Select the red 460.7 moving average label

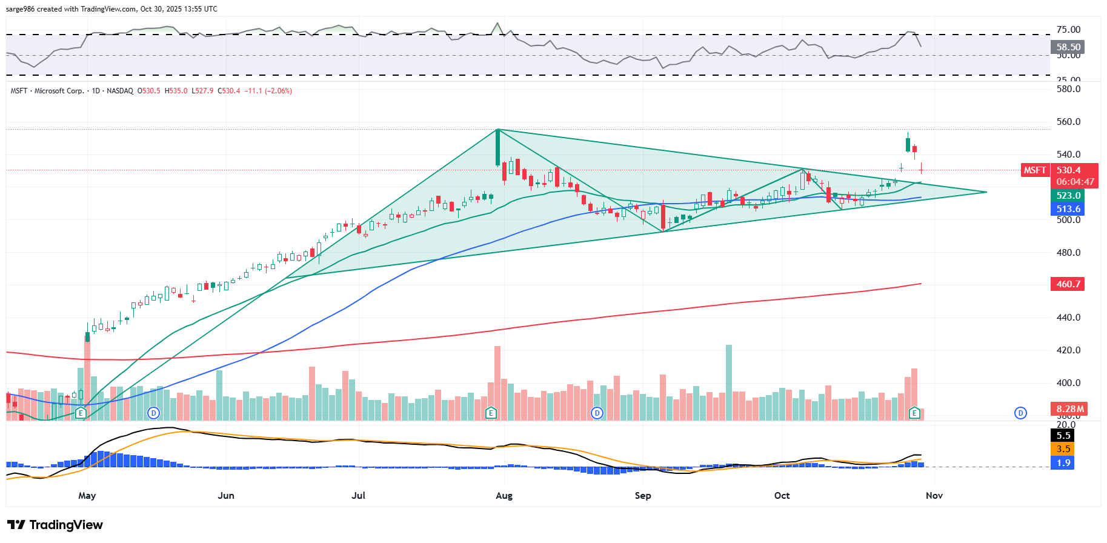(1068, 284)
